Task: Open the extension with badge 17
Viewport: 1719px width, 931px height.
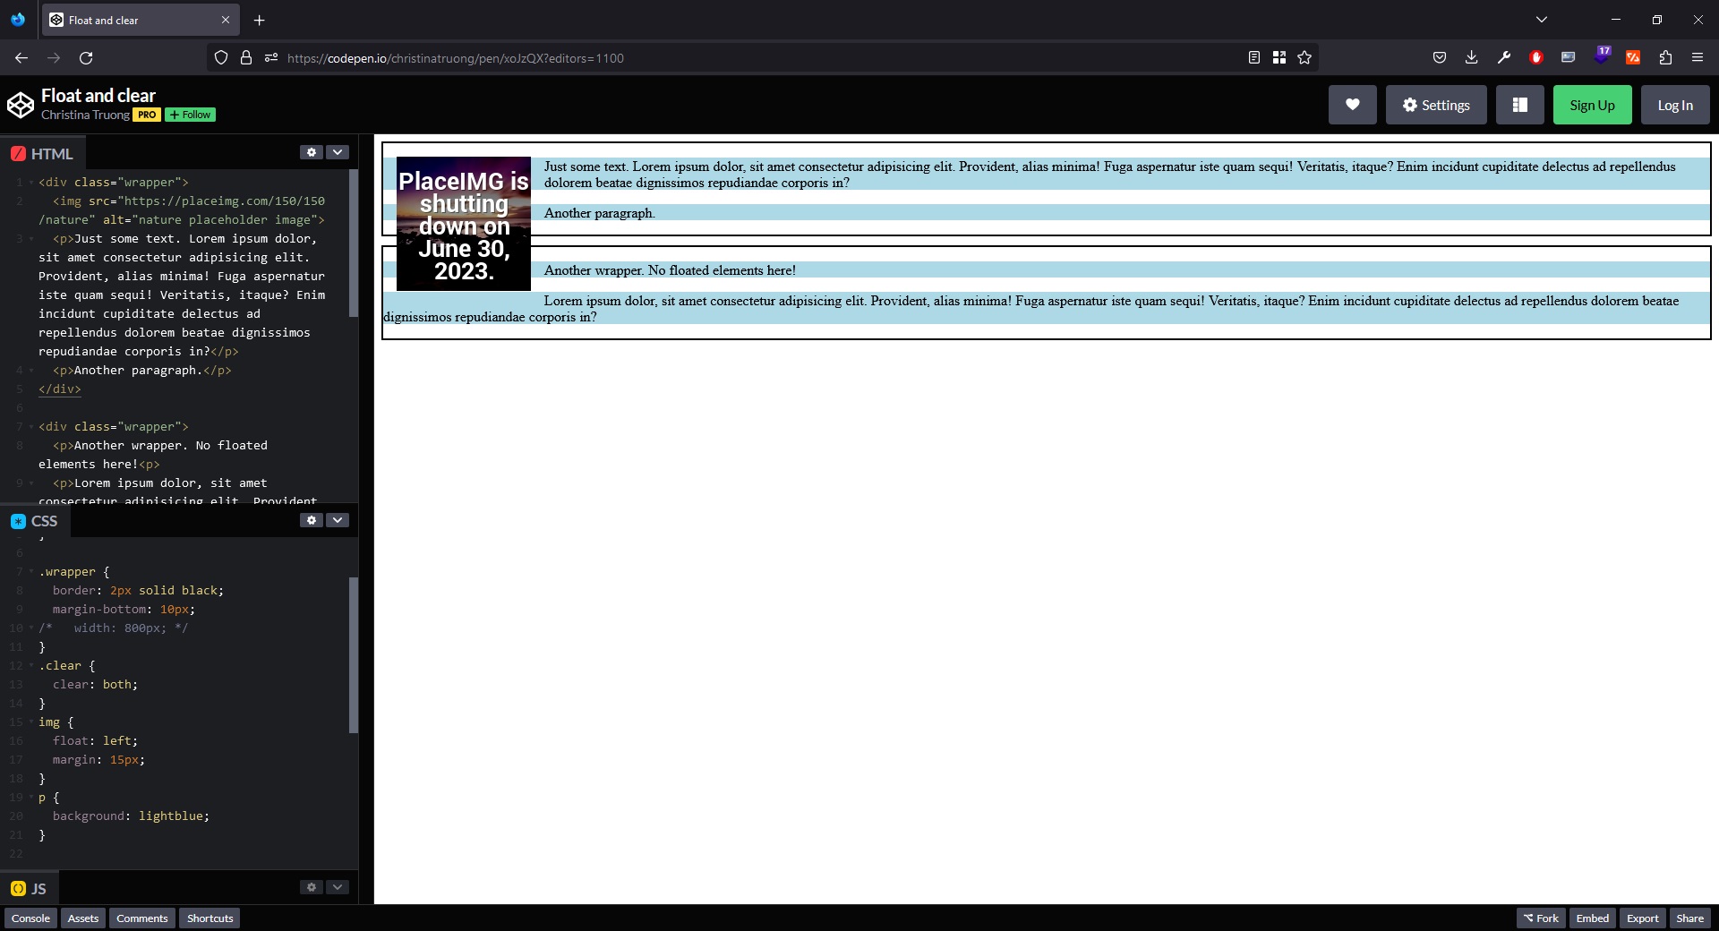Action: click(x=1601, y=56)
